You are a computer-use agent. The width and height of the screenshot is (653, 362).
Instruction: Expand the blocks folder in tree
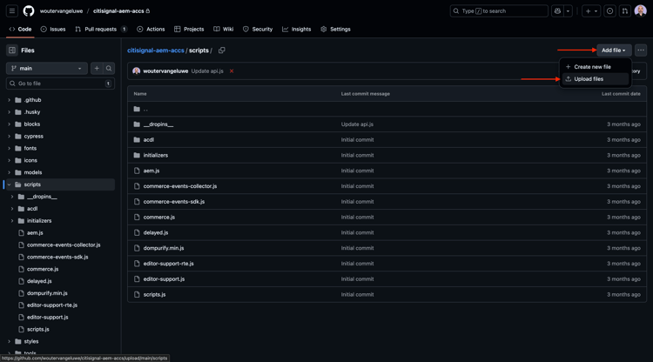pyautogui.click(x=10, y=124)
